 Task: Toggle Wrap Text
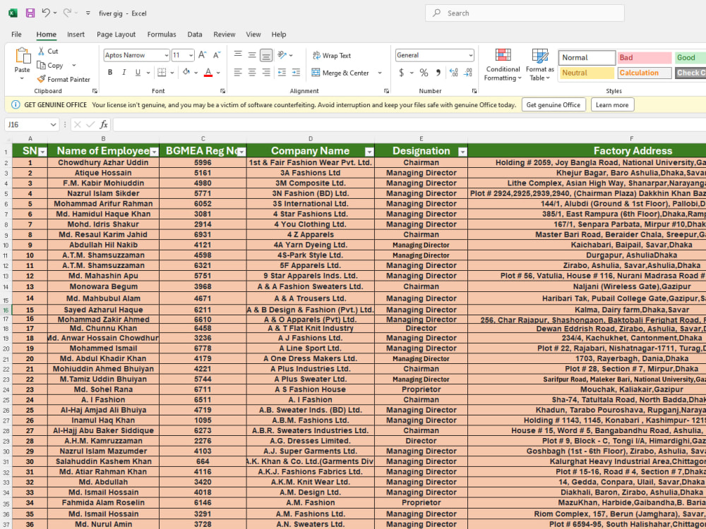332,55
